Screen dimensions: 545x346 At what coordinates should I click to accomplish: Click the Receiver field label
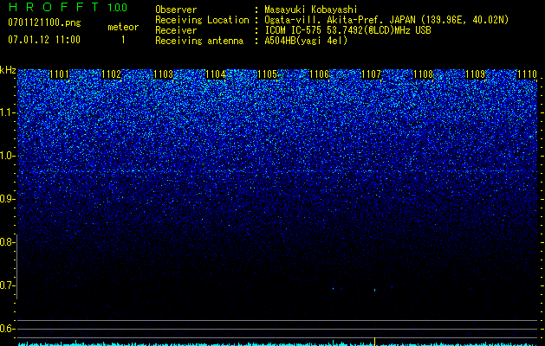pyautogui.click(x=176, y=30)
